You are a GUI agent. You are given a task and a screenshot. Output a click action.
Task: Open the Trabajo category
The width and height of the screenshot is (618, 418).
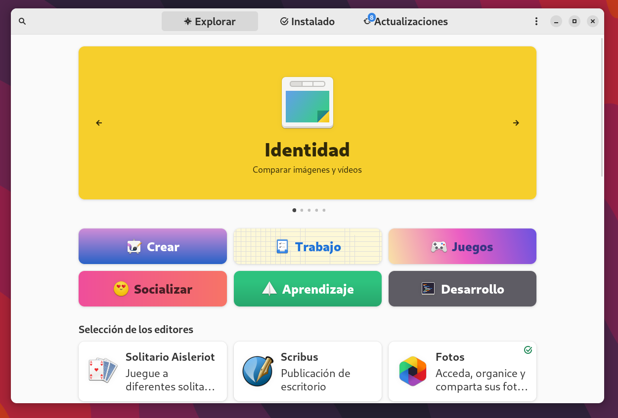(308, 246)
